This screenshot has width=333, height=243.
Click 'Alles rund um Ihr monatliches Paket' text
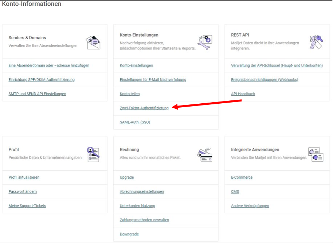150,158
